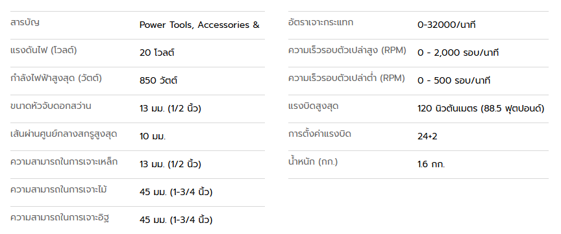Select the สารบัญ label
This screenshot has width=561, height=234.
(x=25, y=23)
